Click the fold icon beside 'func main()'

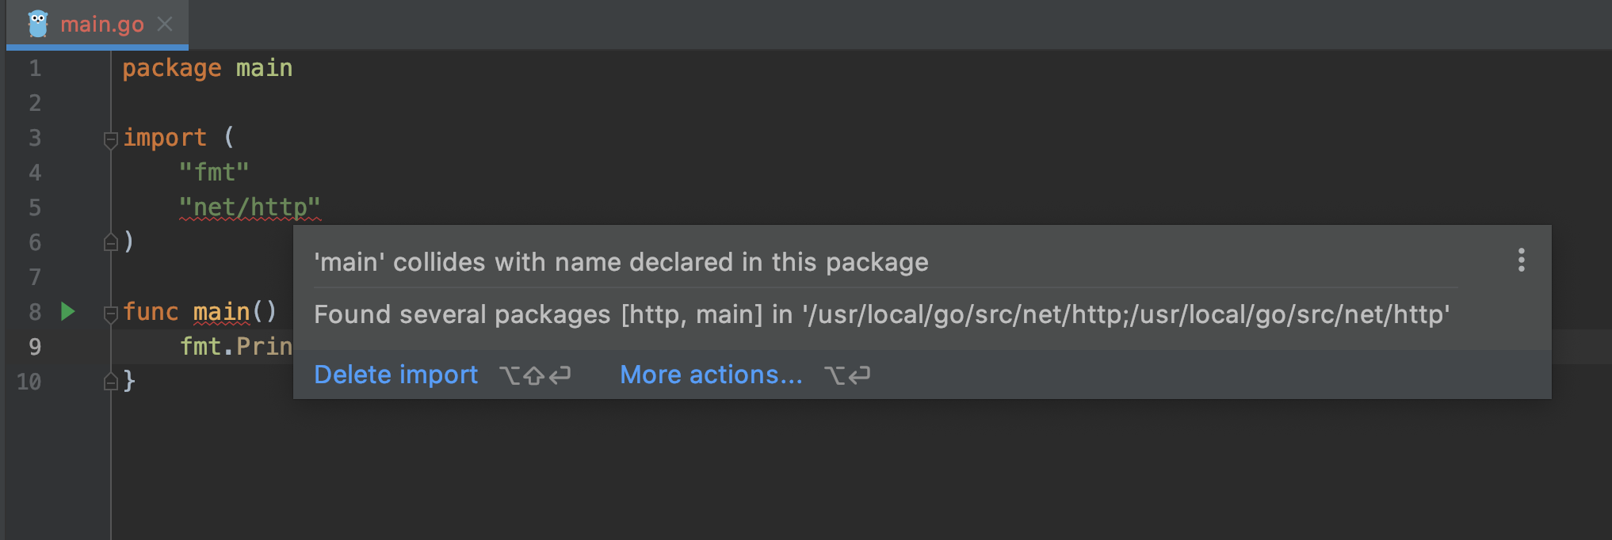point(110,314)
